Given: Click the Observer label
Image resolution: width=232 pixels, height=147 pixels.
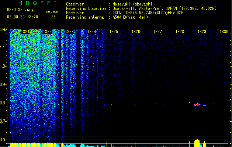Looking at the screenshot, I should click(75, 4).
